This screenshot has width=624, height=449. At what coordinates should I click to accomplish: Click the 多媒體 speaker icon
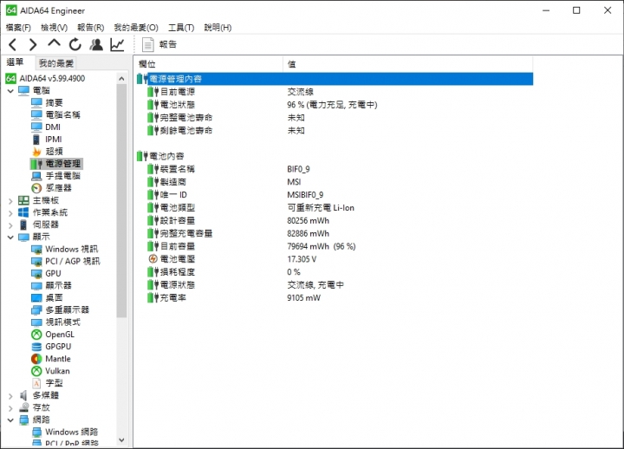24,395
